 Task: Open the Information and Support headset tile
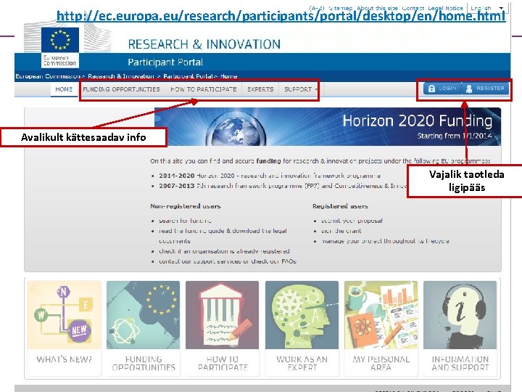pos(460,314)
